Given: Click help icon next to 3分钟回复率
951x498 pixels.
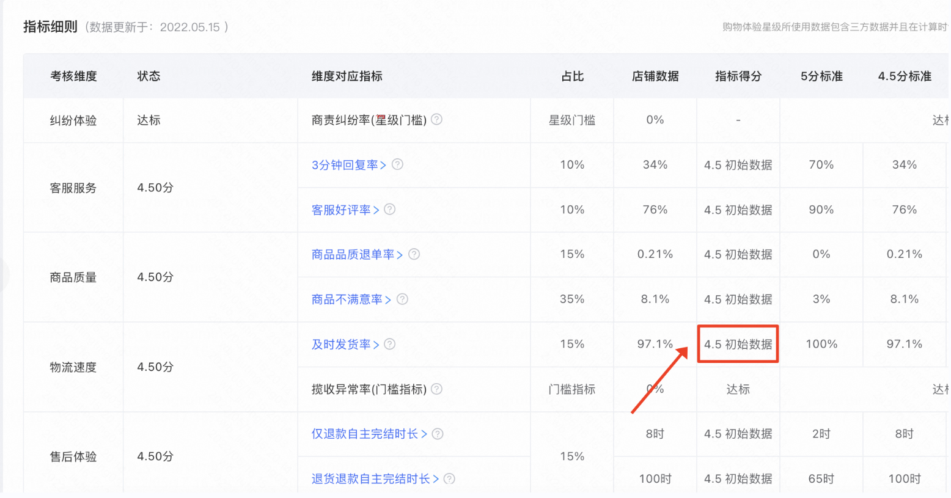Looking at the screenshot, I should pyautogui.click(x=397, y=164).
